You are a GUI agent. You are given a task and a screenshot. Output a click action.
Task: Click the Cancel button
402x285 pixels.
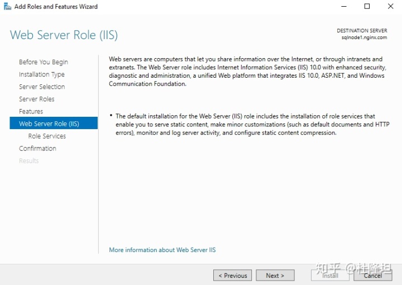coord(373,275)
